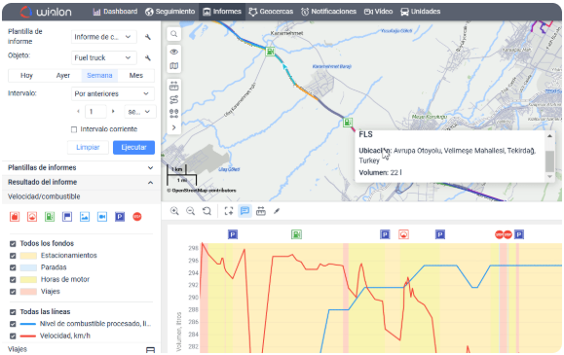
Task: Click map ruler measurement tool icon
Action: [173, 86]
